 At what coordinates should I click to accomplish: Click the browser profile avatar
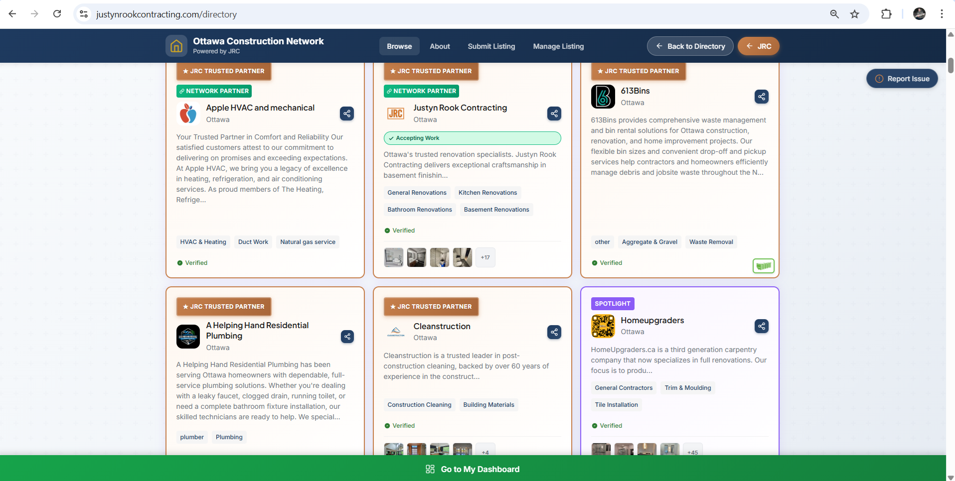(919, 14)
